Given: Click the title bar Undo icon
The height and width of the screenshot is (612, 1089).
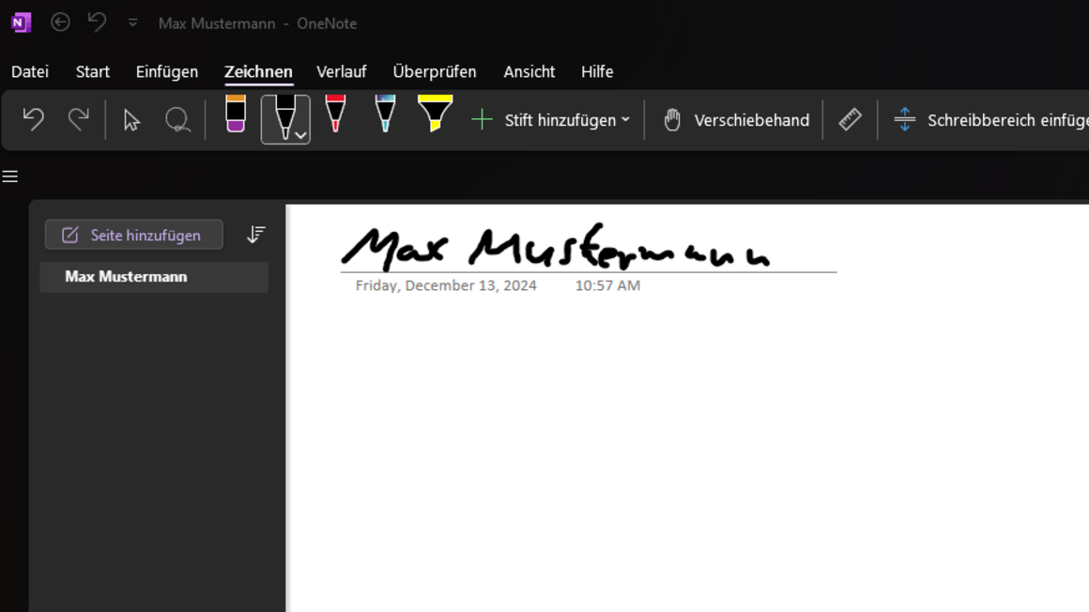Looking at the screenshot, I should 97,23.
